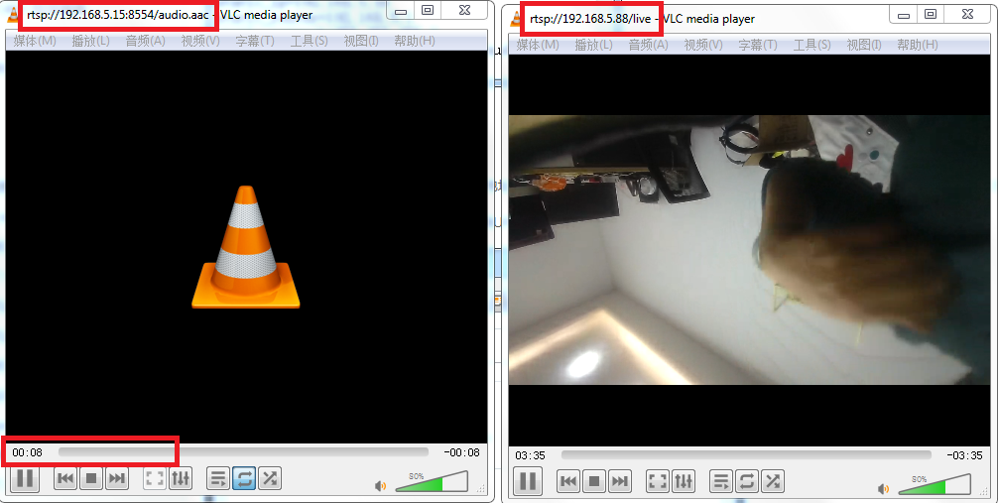Pause playback in the 192.168.5.88/live window

[528, 481]
